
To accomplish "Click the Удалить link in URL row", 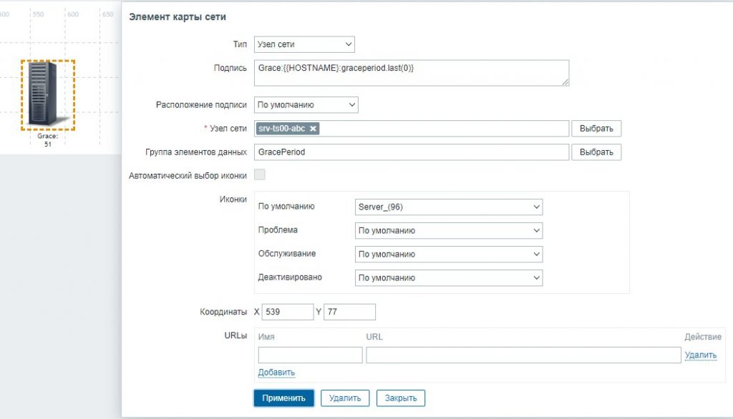I will click(700, 355).
